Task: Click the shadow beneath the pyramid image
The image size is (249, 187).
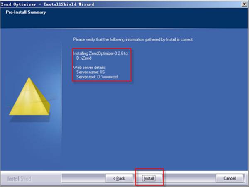Action: point(30,119)
